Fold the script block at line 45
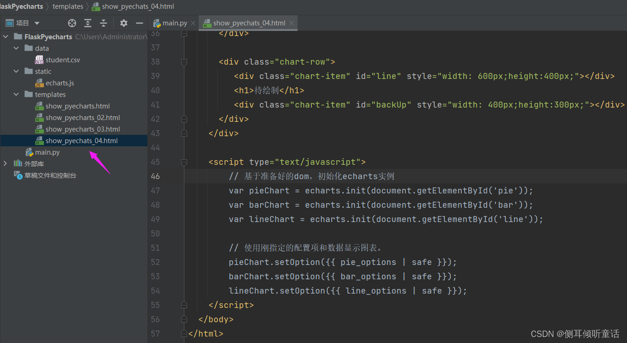 [184, 162]
